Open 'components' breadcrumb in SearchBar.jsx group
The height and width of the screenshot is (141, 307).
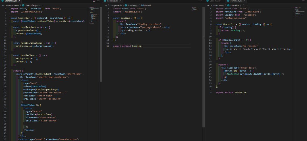tap(13, 5)
